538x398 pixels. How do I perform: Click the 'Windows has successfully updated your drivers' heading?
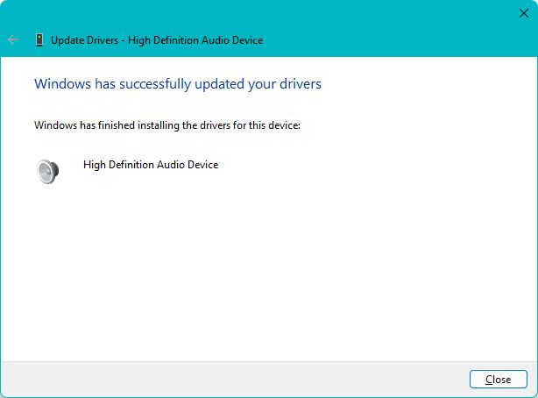point(178,84)
